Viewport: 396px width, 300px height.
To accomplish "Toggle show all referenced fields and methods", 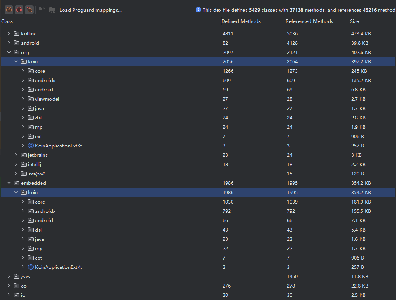I will tap(29, 10).
